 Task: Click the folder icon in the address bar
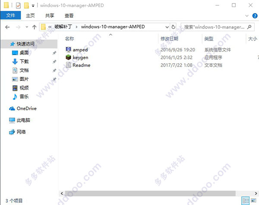click(x=43, y=27)
